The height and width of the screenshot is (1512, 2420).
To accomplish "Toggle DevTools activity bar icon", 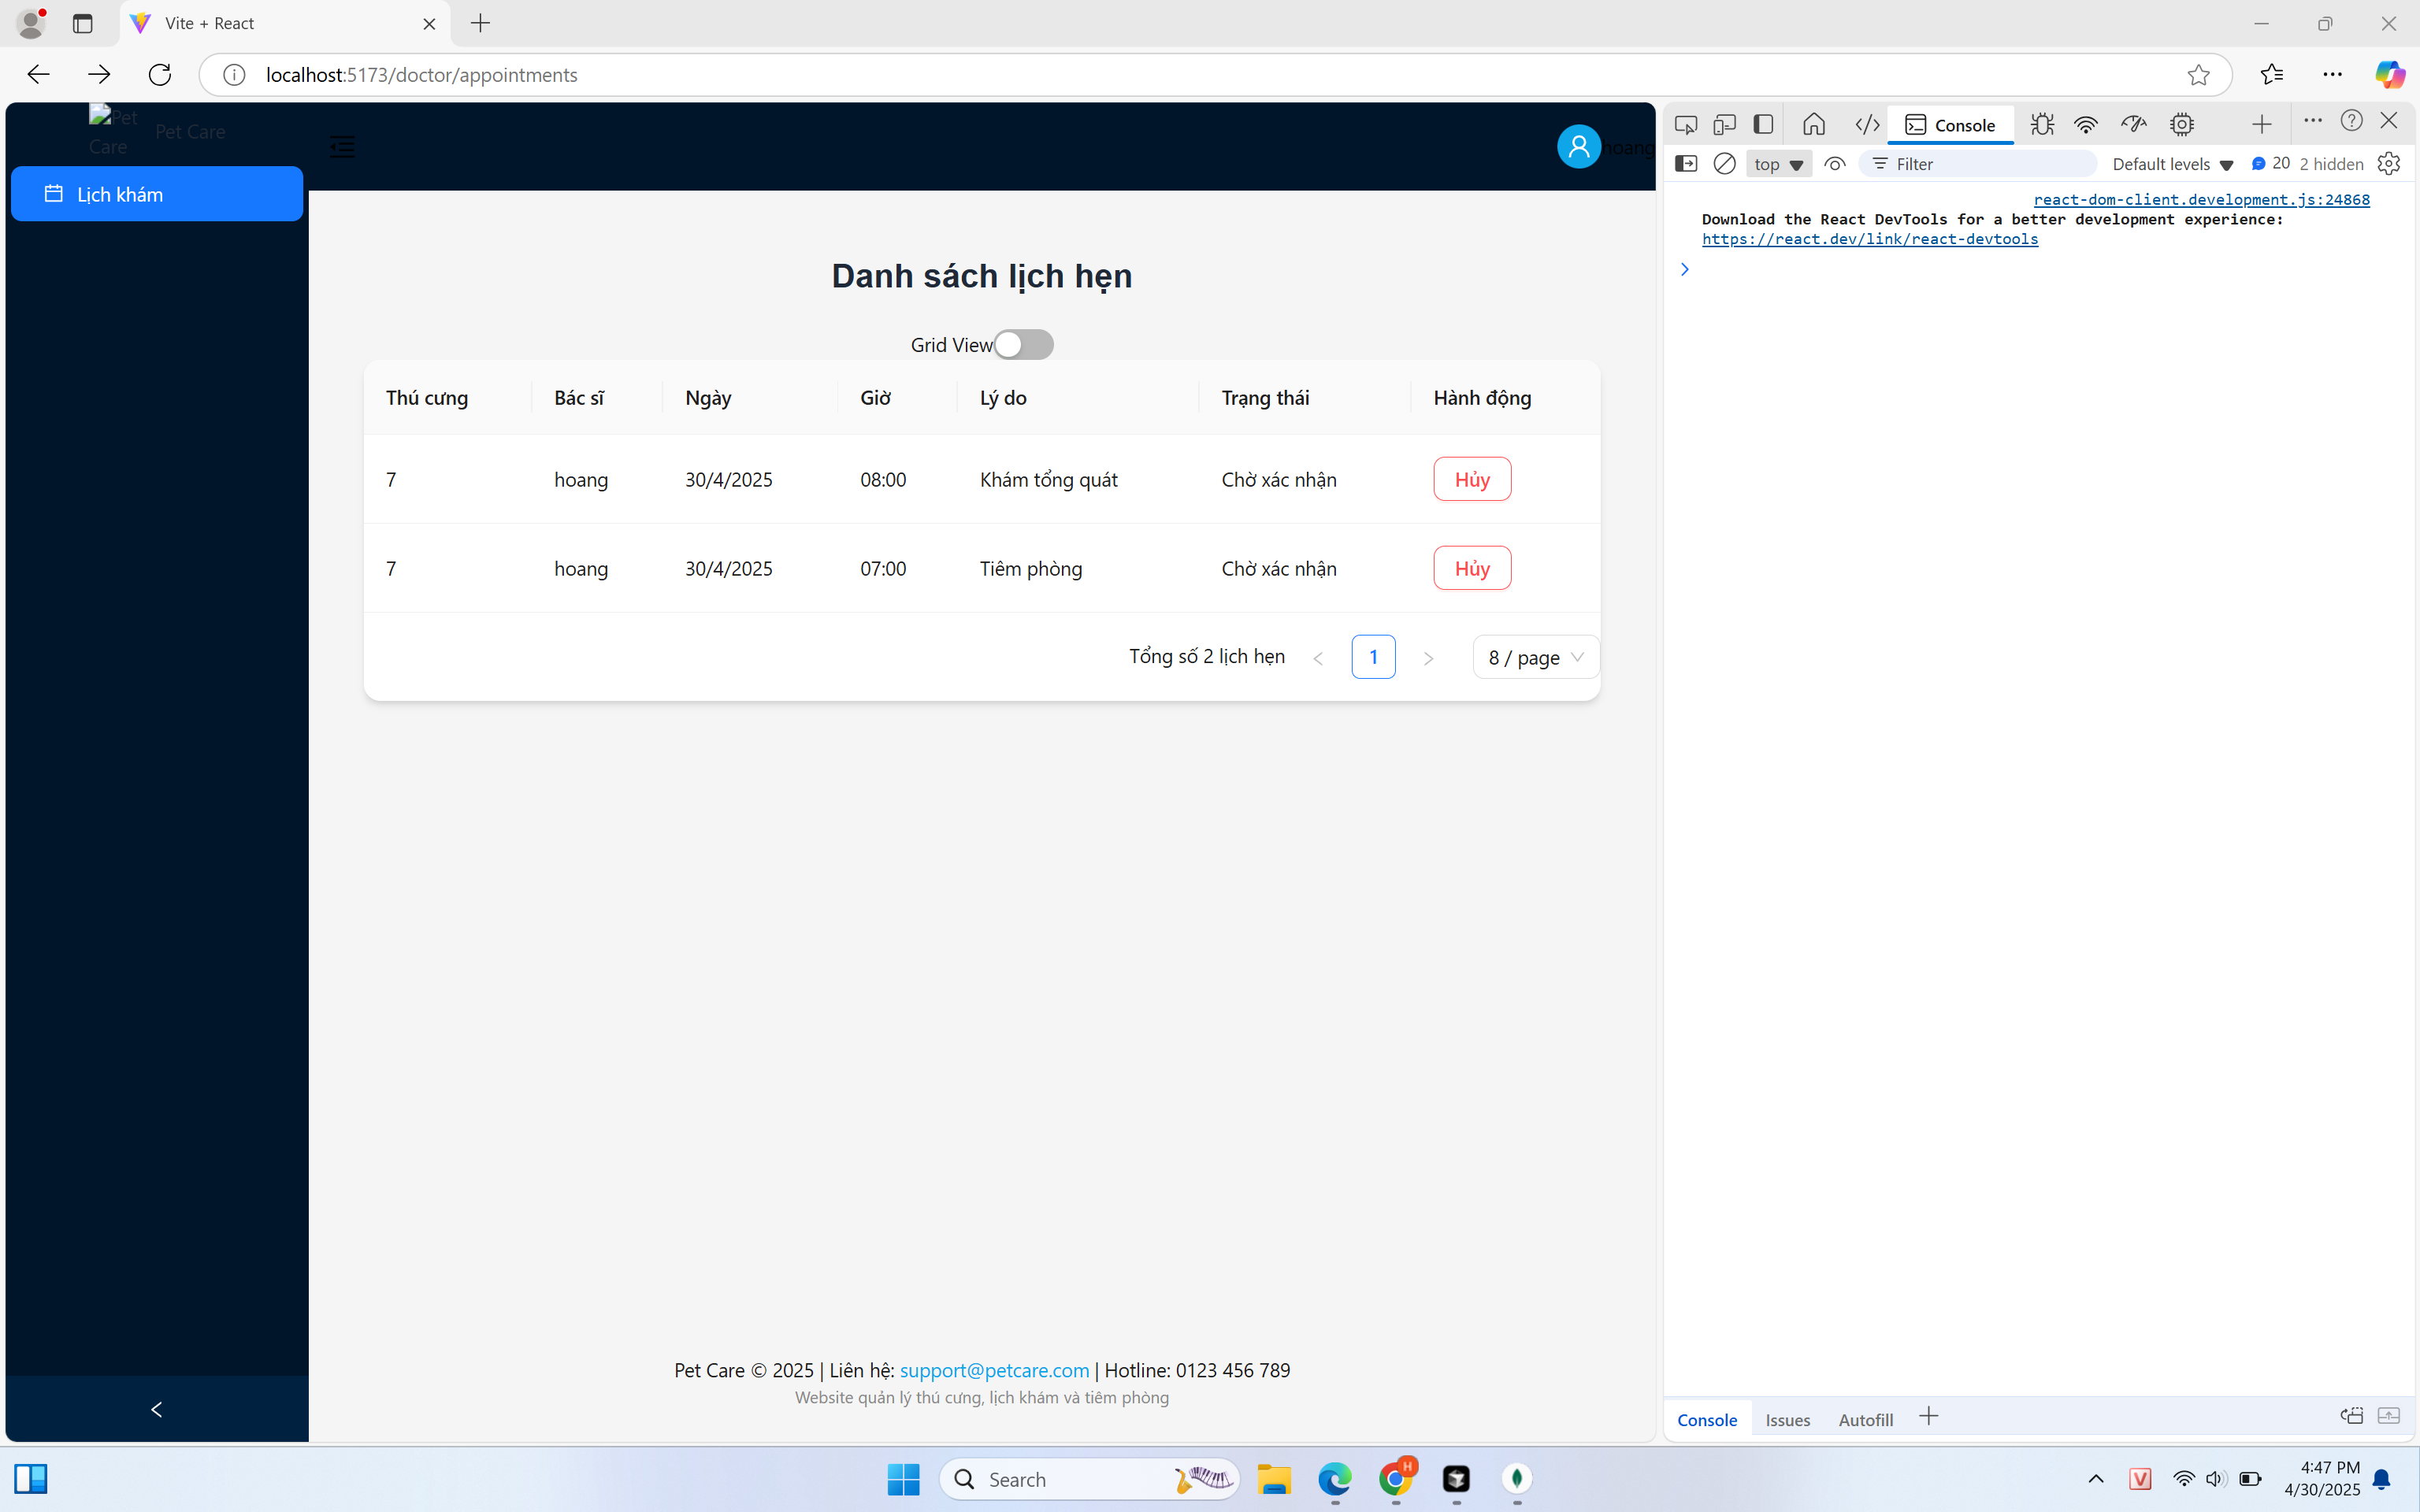I will pyautogui.click(x=1763, y=124).
